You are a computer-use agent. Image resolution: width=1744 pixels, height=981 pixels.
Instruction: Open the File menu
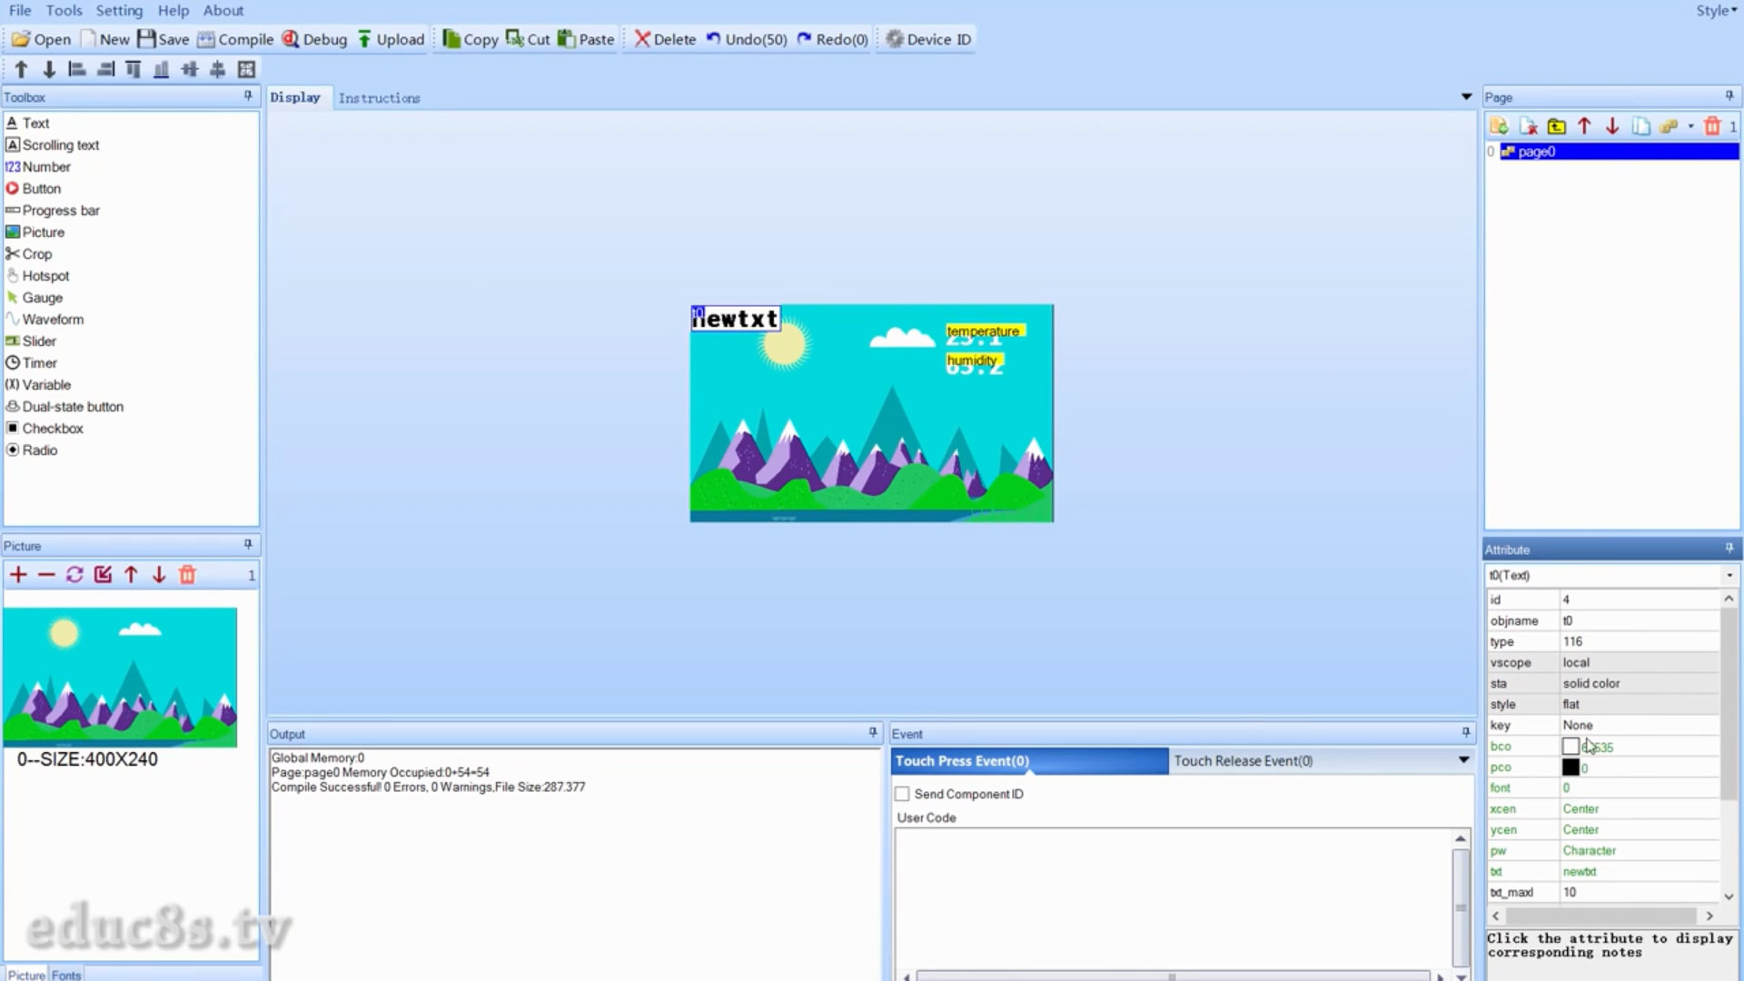(20, 11)
